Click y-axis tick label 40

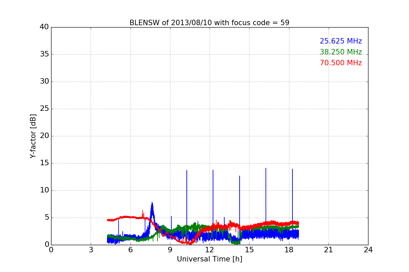[44, 27]
